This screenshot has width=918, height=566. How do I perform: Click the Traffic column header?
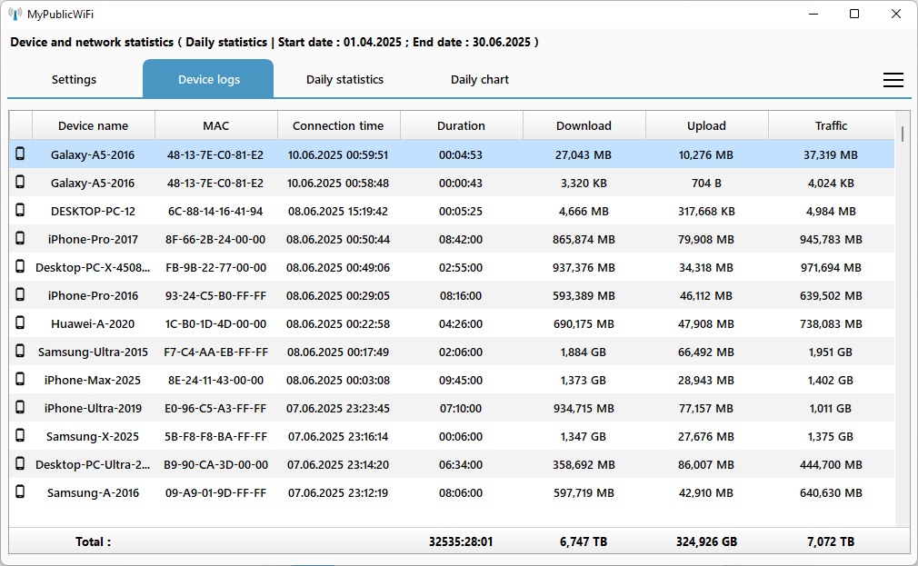tap(831, 126)
